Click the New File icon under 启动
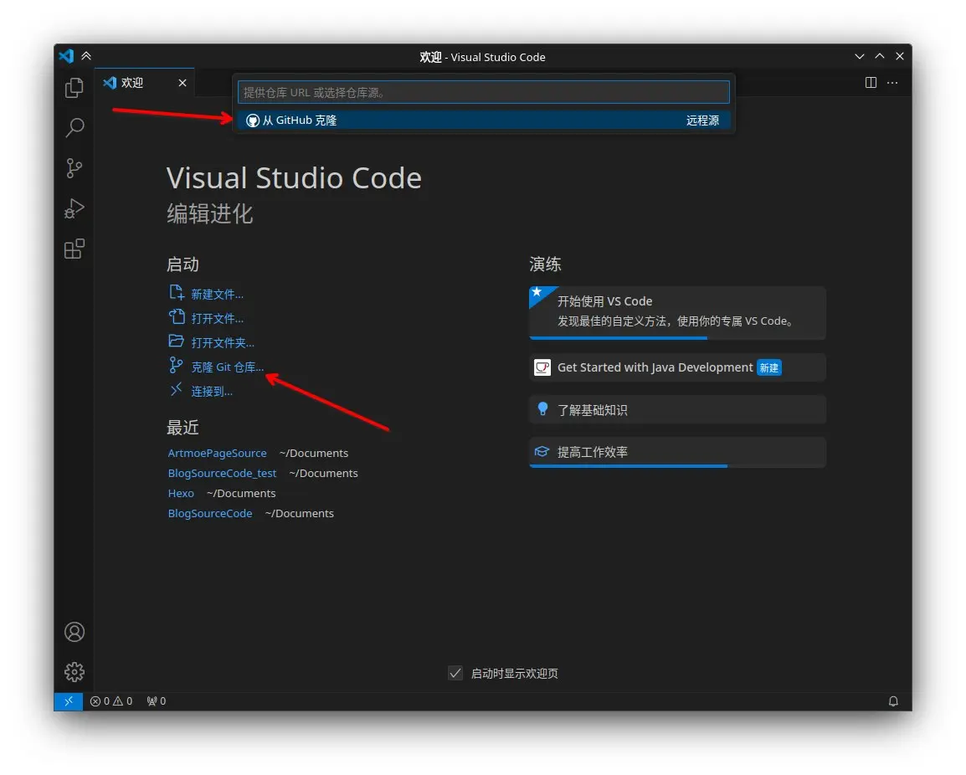This screenshot has width=966, height=775. pyautogui.click(x=176, y=293)
